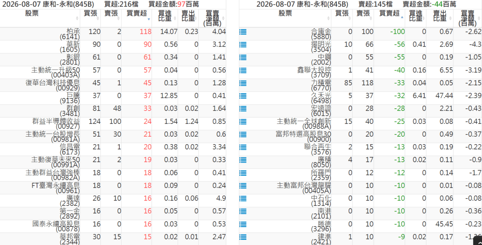
Task: Open the list icon for 勝德 (3296)
Action: [243, 224]
